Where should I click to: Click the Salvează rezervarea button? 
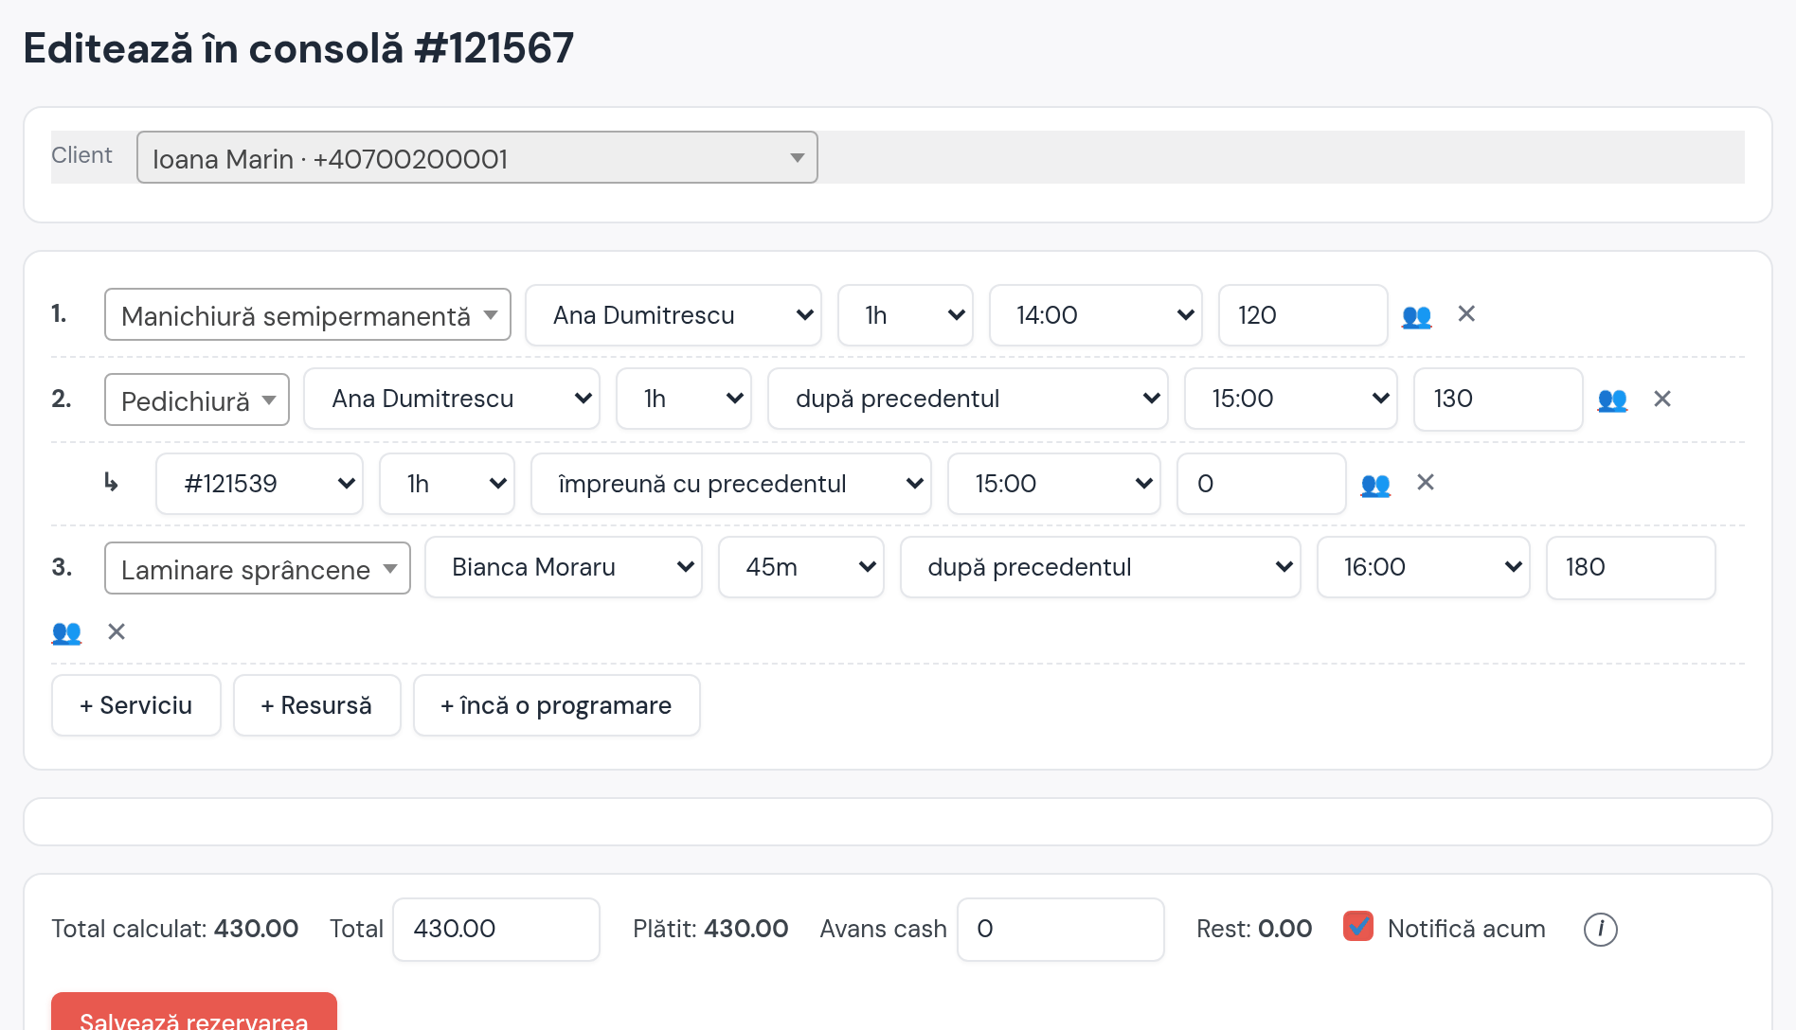coord(194,1013)
